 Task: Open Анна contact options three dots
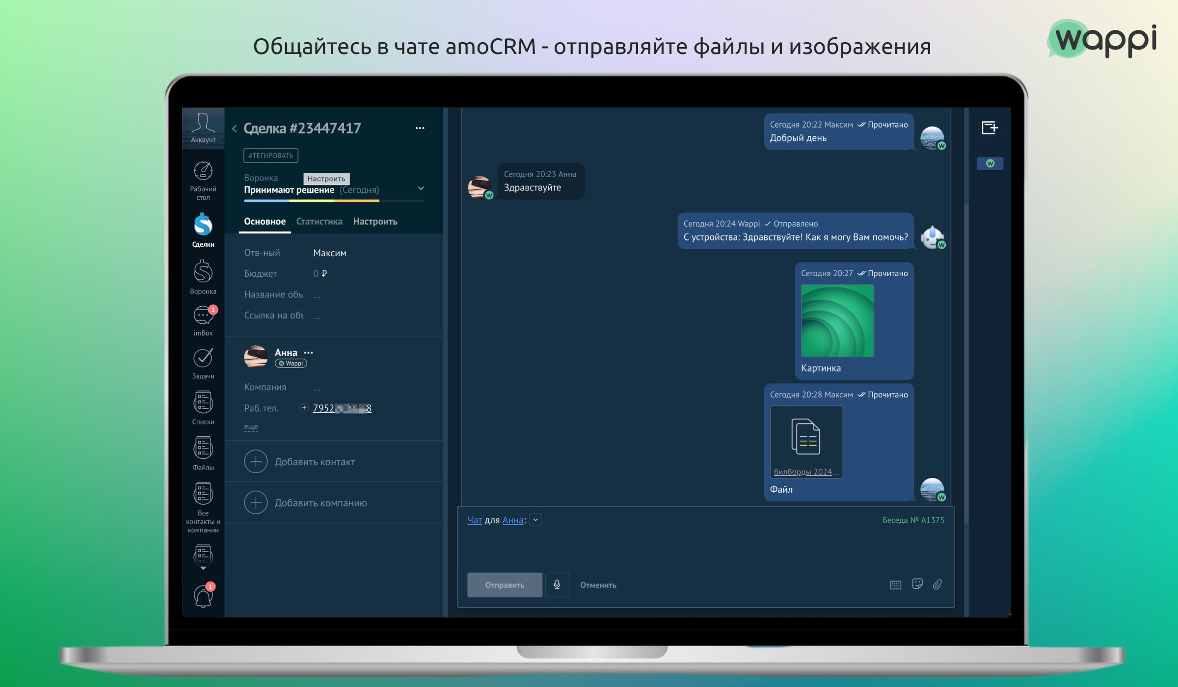pyautogui.click(x=308, y=353)
